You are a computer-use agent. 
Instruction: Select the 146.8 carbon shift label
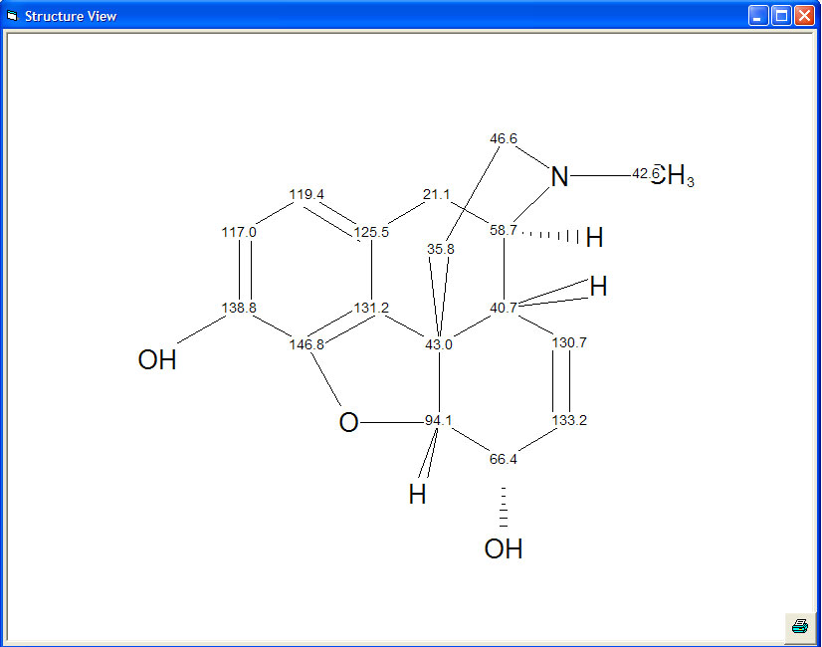click(307, 344)
